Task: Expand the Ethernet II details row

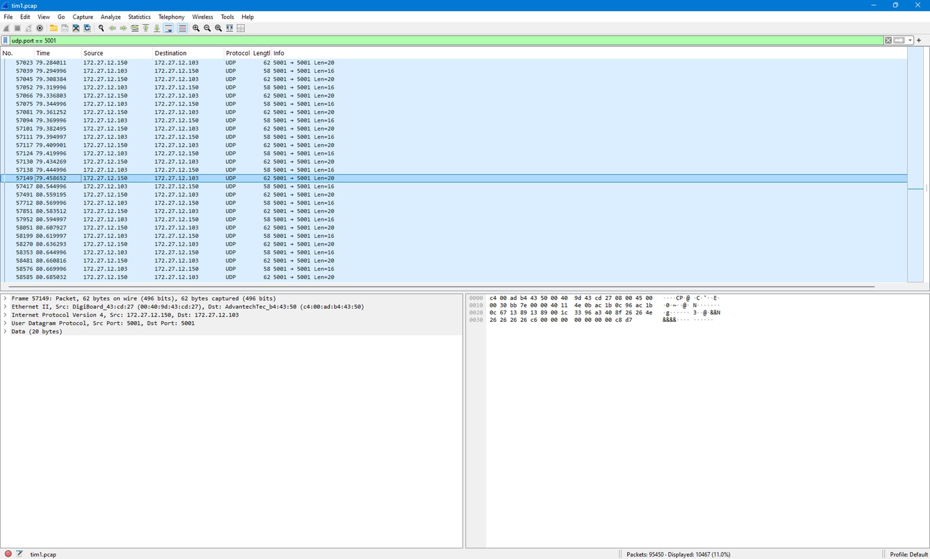Action: (5, 306)
